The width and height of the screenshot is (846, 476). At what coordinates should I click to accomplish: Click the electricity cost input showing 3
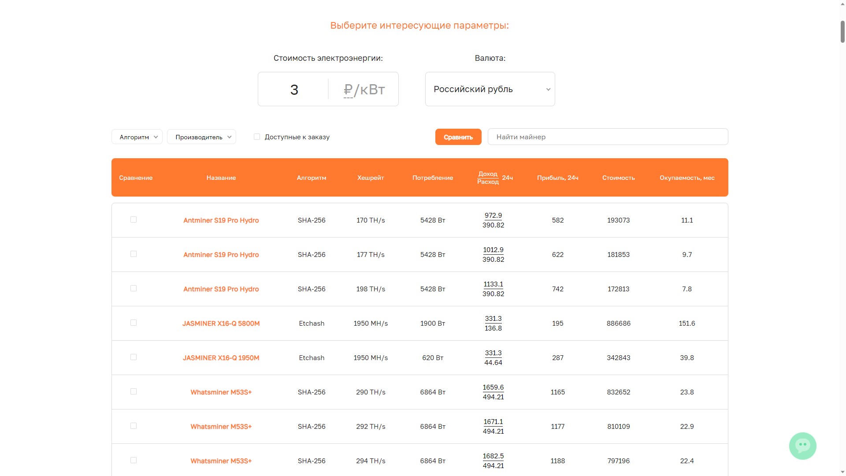pos(294,89)
